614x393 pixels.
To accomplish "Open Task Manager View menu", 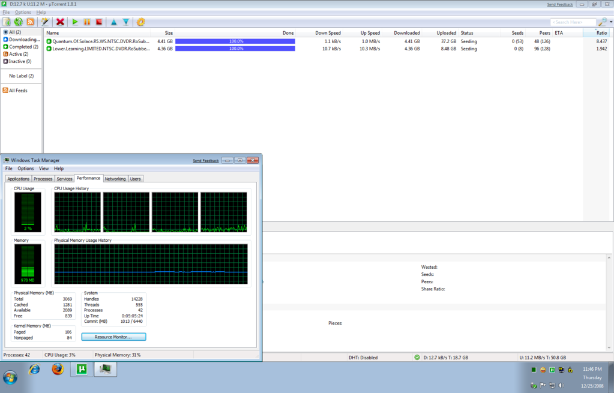I will point(44,169).
